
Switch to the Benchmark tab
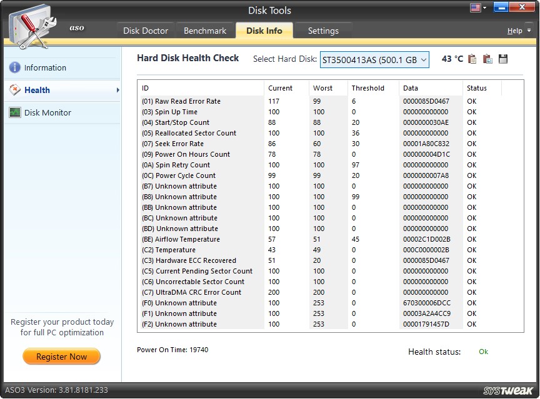click(x=205, y=30)
